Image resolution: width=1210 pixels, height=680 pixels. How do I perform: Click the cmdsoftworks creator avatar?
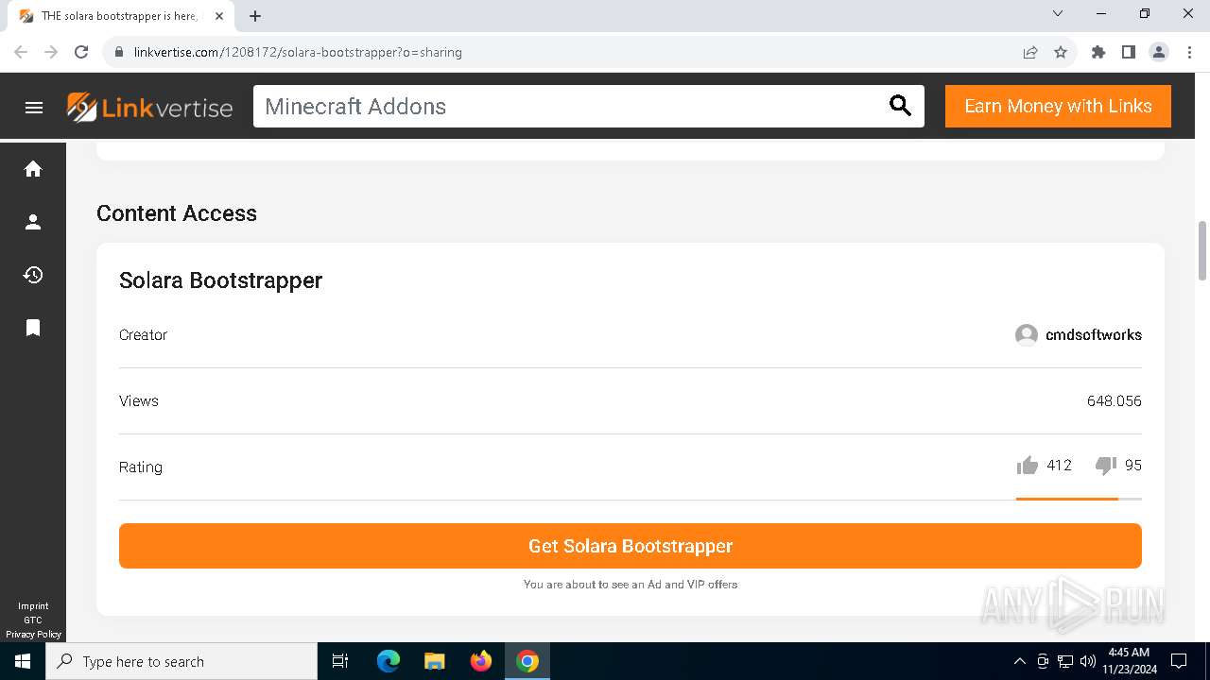1027,335
